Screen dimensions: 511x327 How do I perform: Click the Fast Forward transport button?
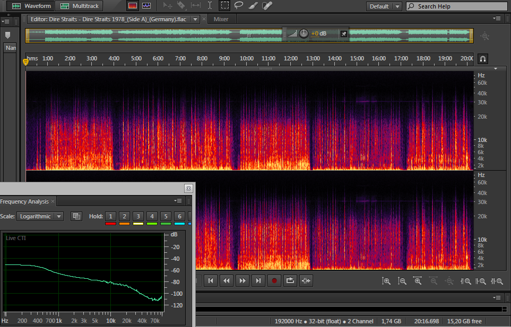242,280
